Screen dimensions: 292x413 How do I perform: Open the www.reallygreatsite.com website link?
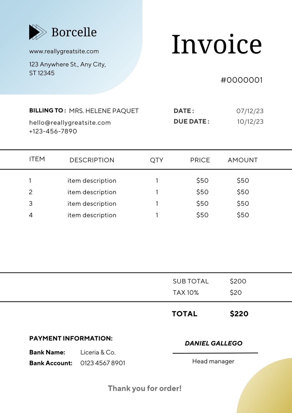point(64,51)
